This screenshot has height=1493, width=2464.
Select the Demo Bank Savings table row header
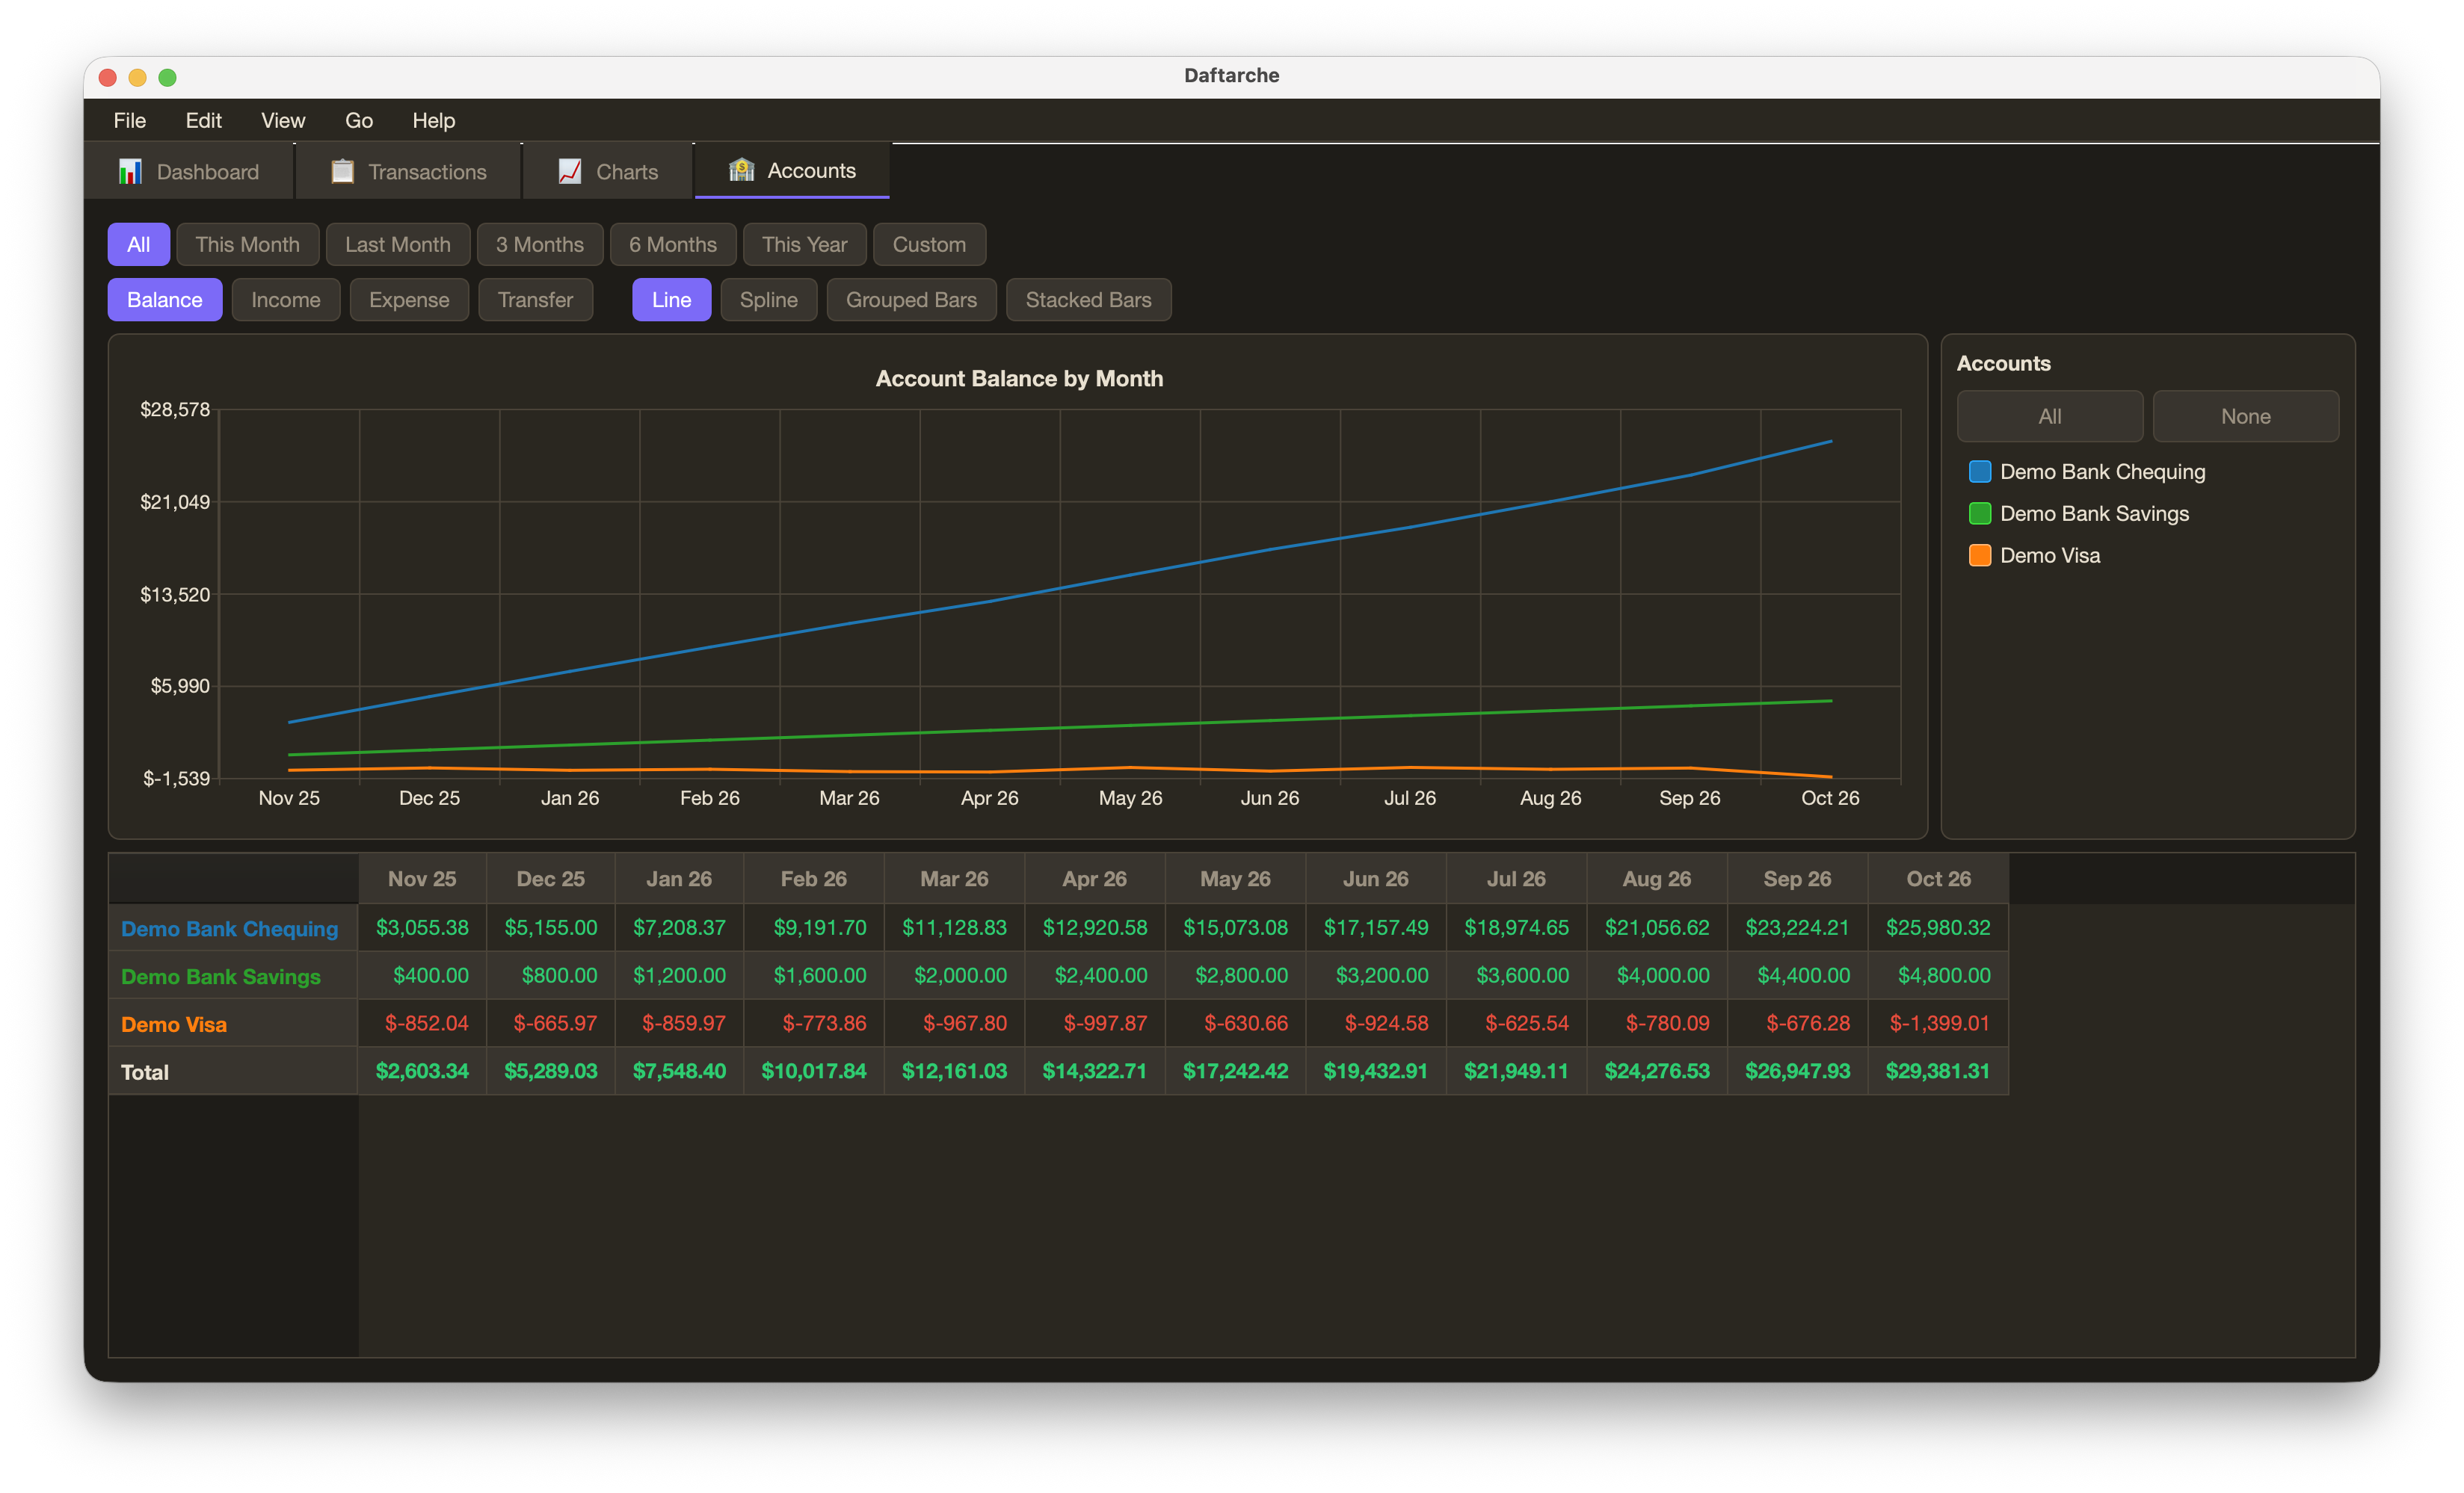pos(233,977)
